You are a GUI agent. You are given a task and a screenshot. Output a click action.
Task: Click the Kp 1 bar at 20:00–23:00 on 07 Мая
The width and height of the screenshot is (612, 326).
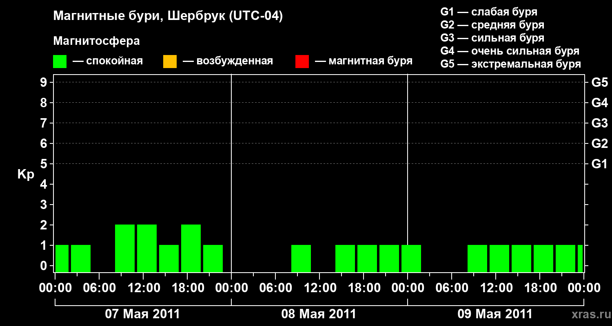tap(213, 258)
